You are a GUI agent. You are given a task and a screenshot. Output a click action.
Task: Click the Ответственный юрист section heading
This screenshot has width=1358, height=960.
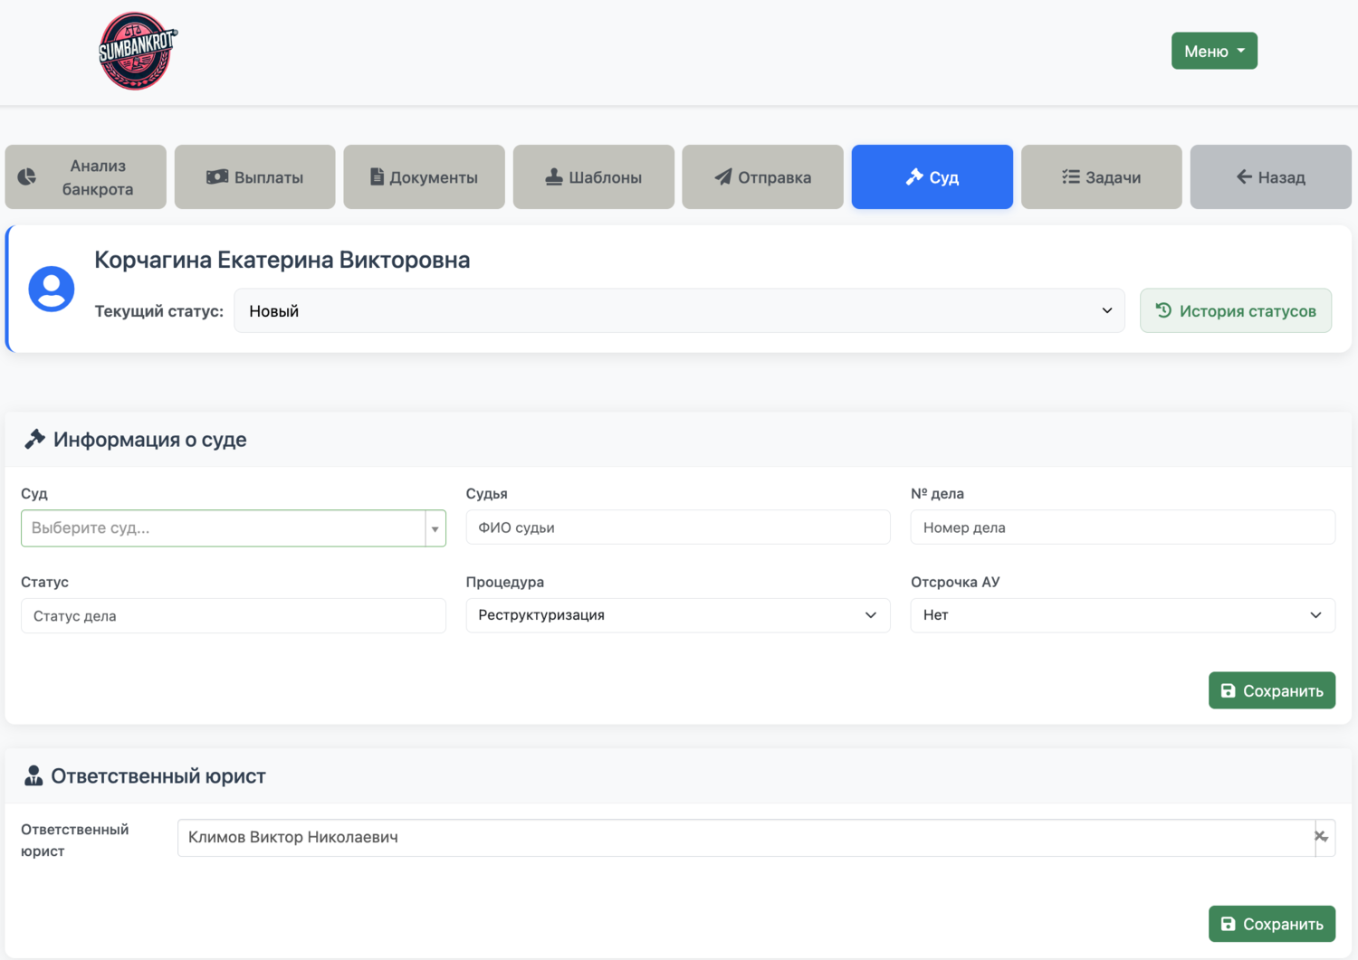[158, 776]
